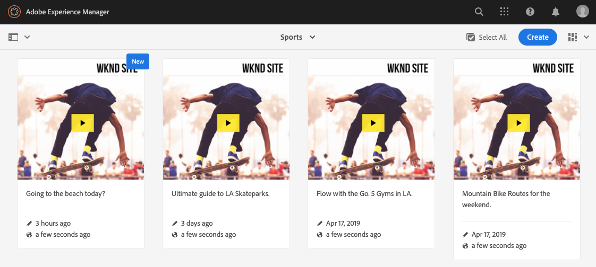This screenshot has height=267, width=596.
Task: Open the user profile avatar
Action: (582, 11)
